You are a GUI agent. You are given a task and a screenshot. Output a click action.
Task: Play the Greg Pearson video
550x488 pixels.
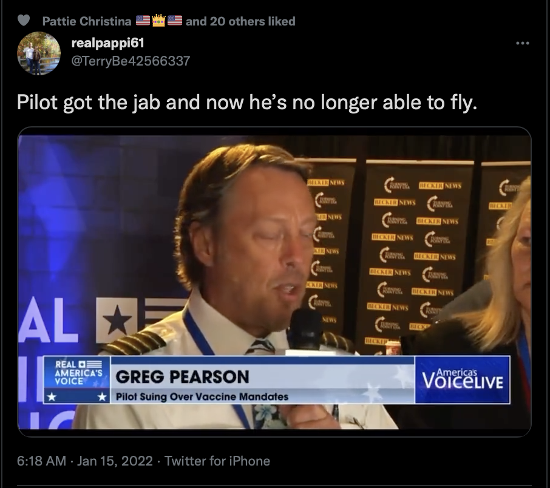point(274,282)
